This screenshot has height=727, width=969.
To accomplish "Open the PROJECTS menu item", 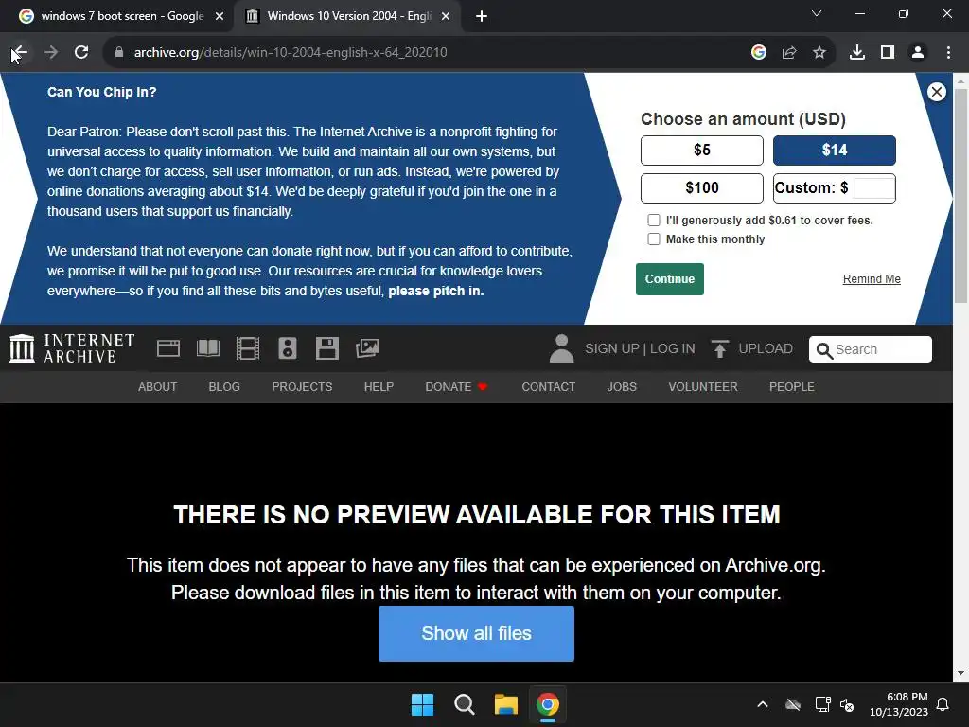I will click(302, 387).
